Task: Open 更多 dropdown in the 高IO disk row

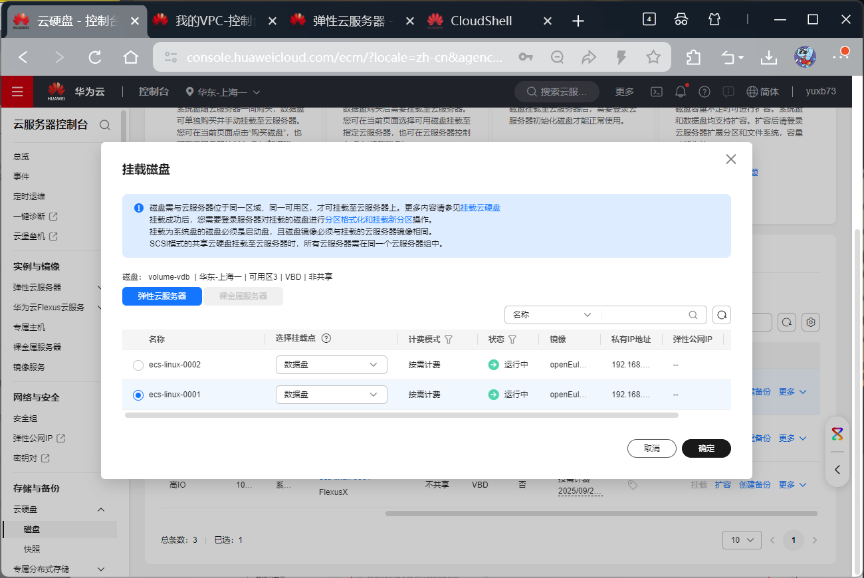Action: [792, 485]
